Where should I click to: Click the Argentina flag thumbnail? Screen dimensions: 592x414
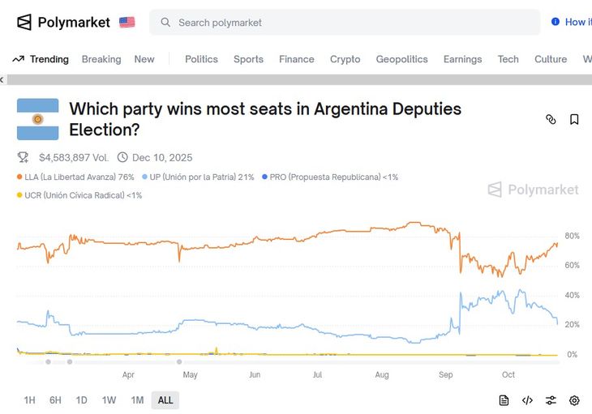38,119
